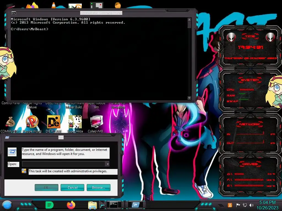Open the network tray icon

pyautogui.click(x=245, y=205)
